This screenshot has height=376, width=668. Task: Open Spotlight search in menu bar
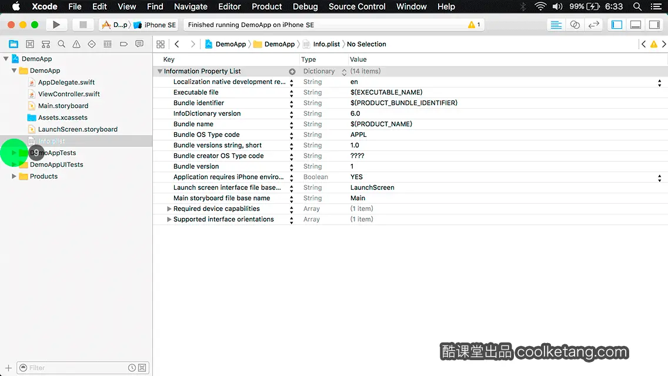tap(637, 6)
